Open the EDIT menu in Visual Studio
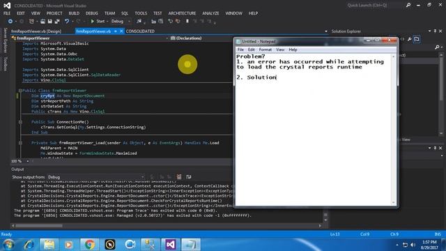446x251 pixels. coord(20,13)
